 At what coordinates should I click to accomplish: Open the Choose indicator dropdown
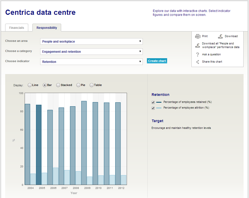click(91, 62)
